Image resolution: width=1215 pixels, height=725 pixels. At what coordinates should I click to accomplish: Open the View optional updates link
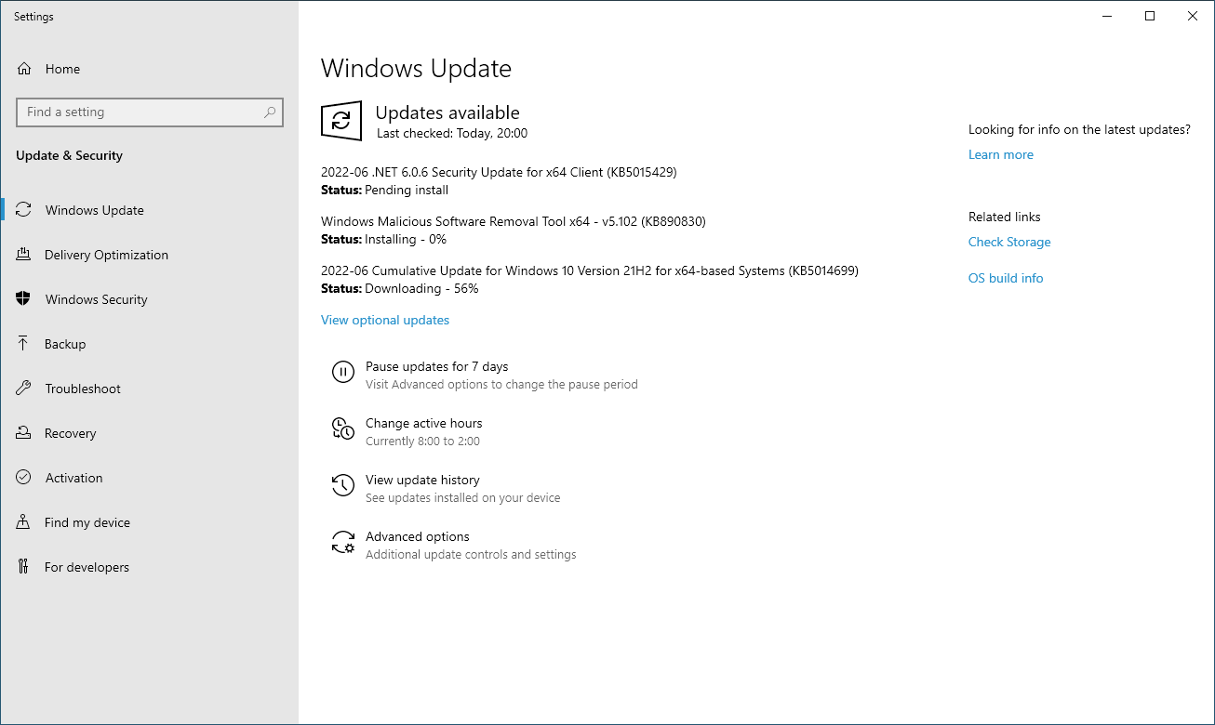[x=385, y=320]
